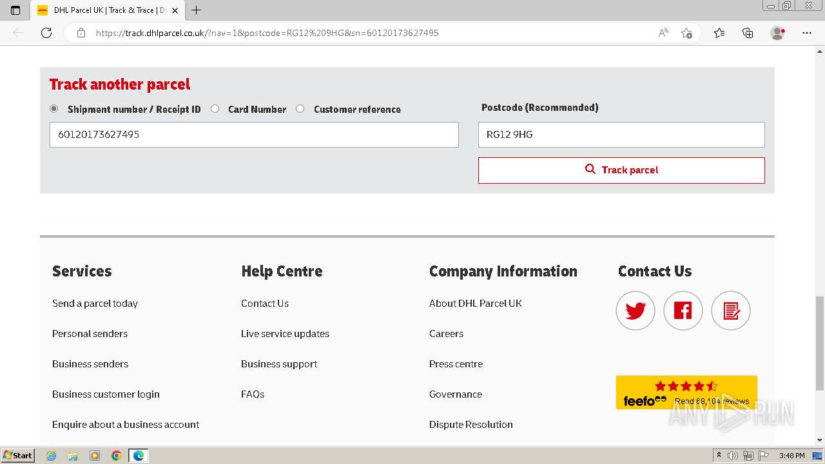Open Live service updates link
825x464 pixels.
click(x=285, y=334)
